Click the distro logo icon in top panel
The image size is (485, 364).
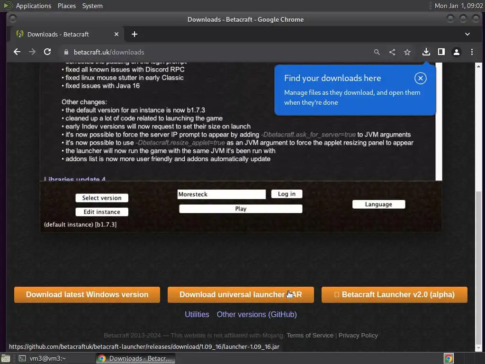(8, 6)
